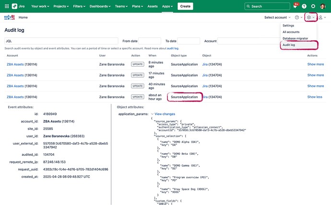Choose Audit log from the menu

coord(289,45)
